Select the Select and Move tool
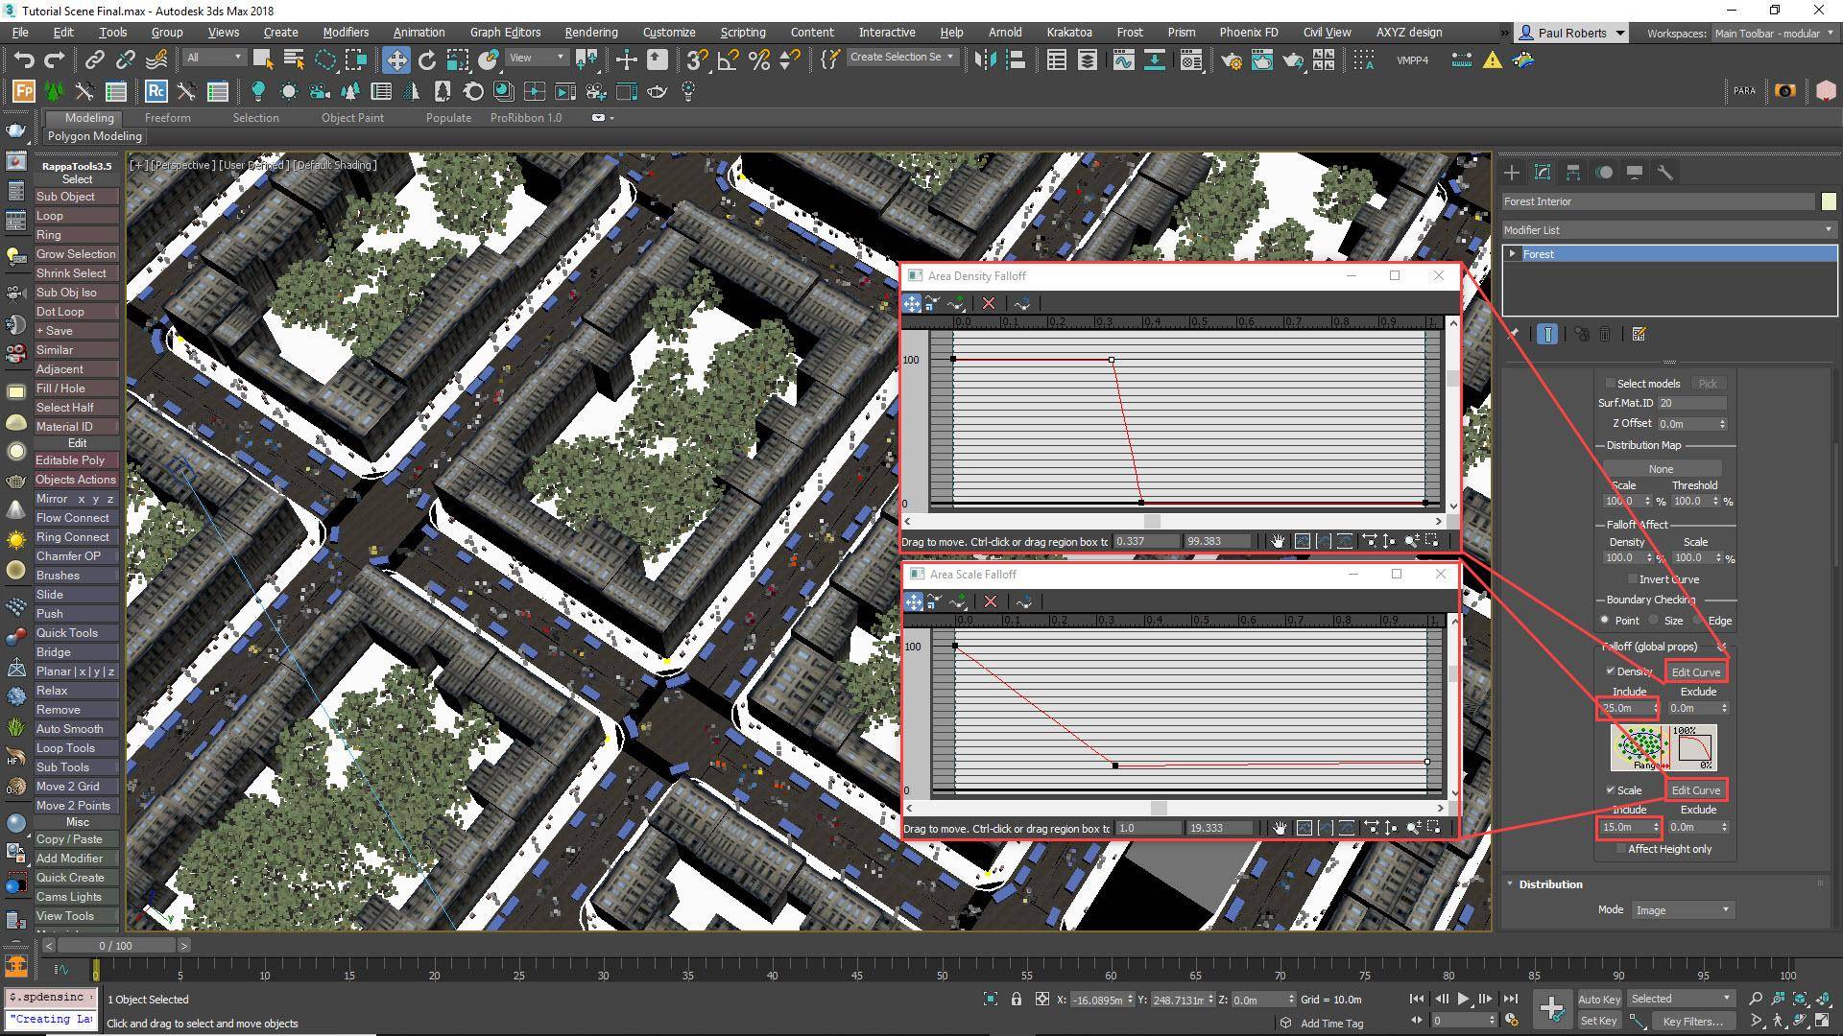1843x1036 pixels. (x=396, y=59)
